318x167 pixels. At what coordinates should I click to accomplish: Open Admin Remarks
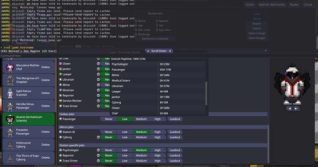click(x=272, y=5)
